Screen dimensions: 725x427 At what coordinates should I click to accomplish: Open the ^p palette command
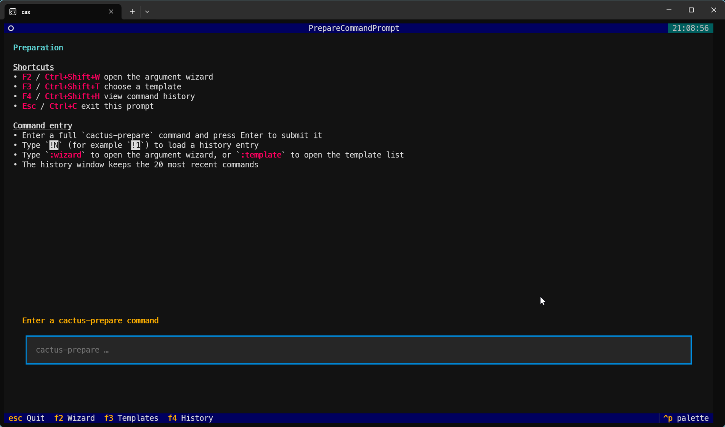[686, 418]
